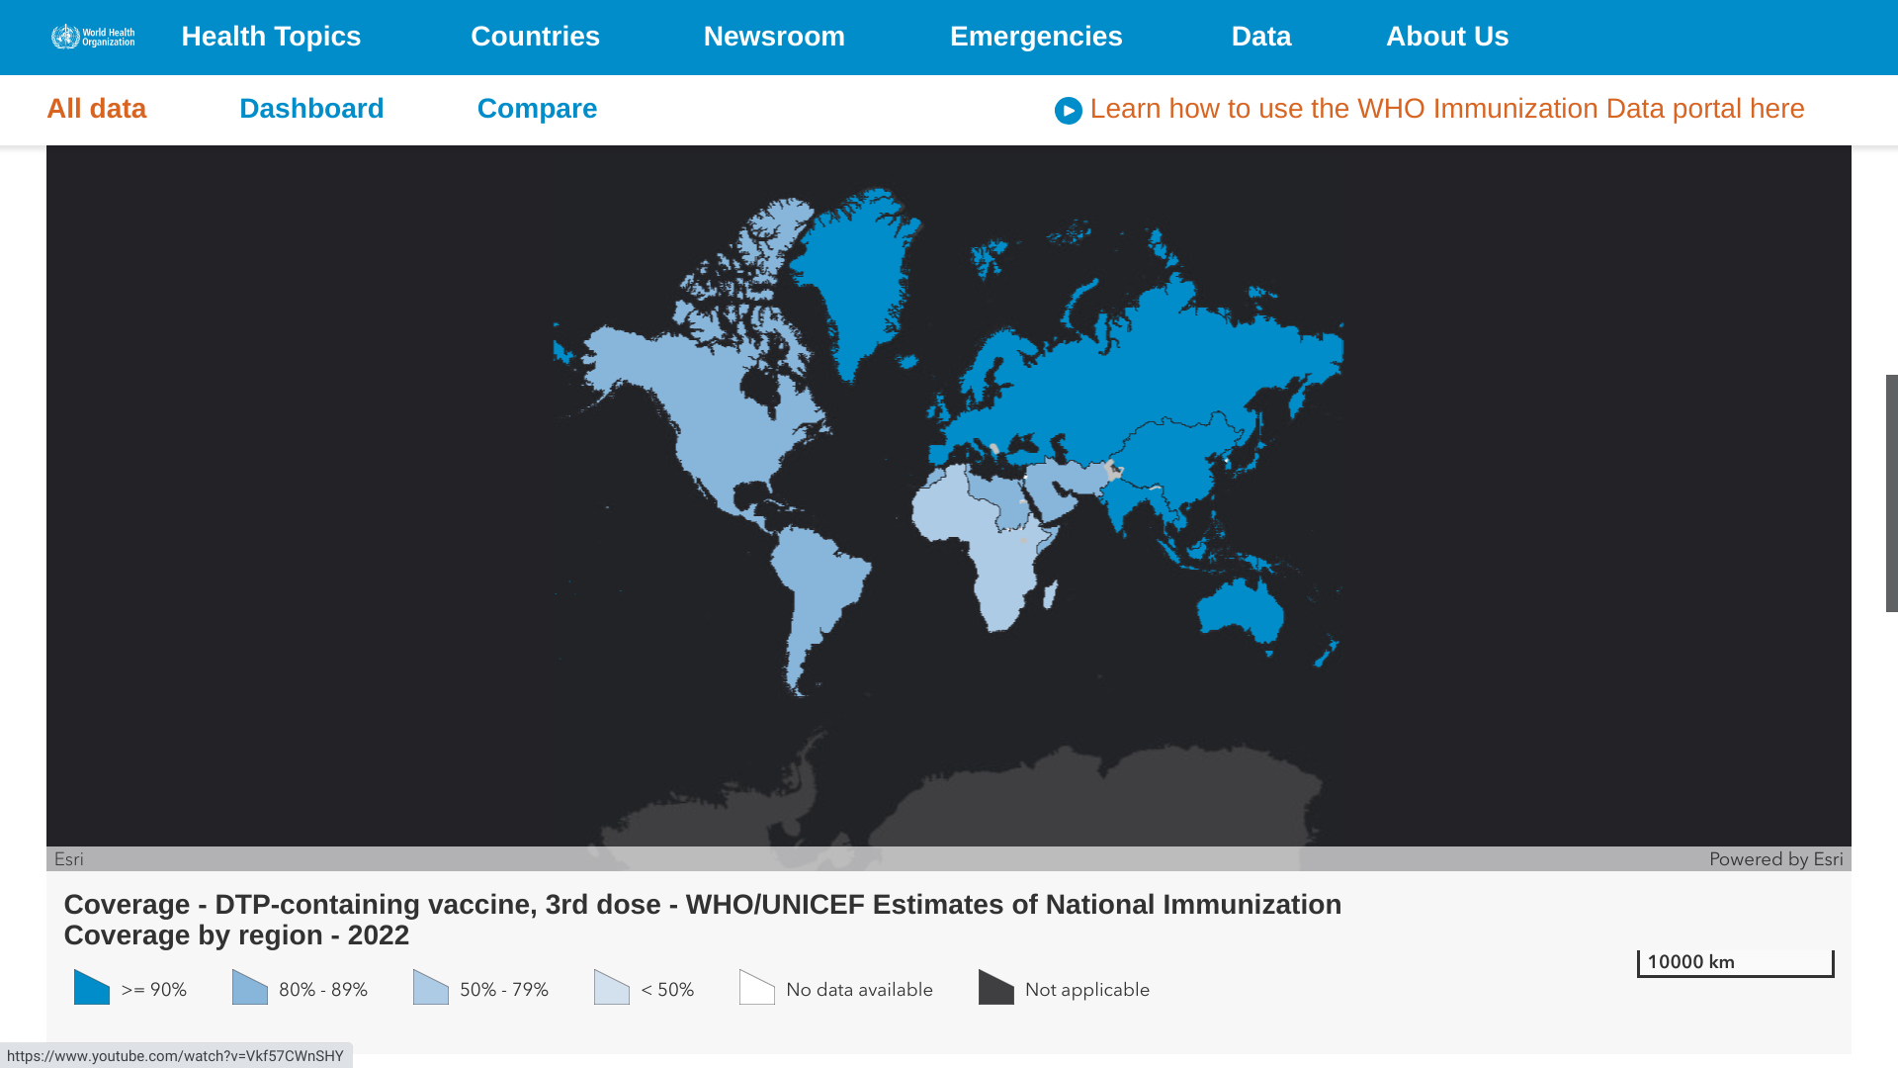
Task: Open the Countries menu
Action: point(535,37)
